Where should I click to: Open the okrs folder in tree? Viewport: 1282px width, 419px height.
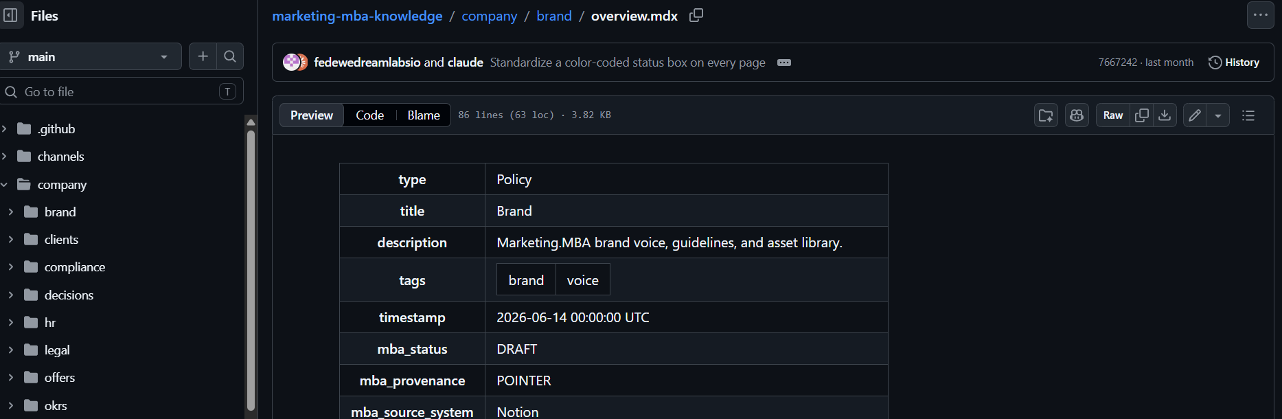(x=56, y=406)
